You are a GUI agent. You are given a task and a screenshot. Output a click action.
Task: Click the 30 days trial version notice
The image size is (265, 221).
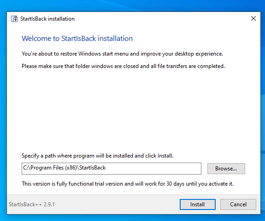128,184
